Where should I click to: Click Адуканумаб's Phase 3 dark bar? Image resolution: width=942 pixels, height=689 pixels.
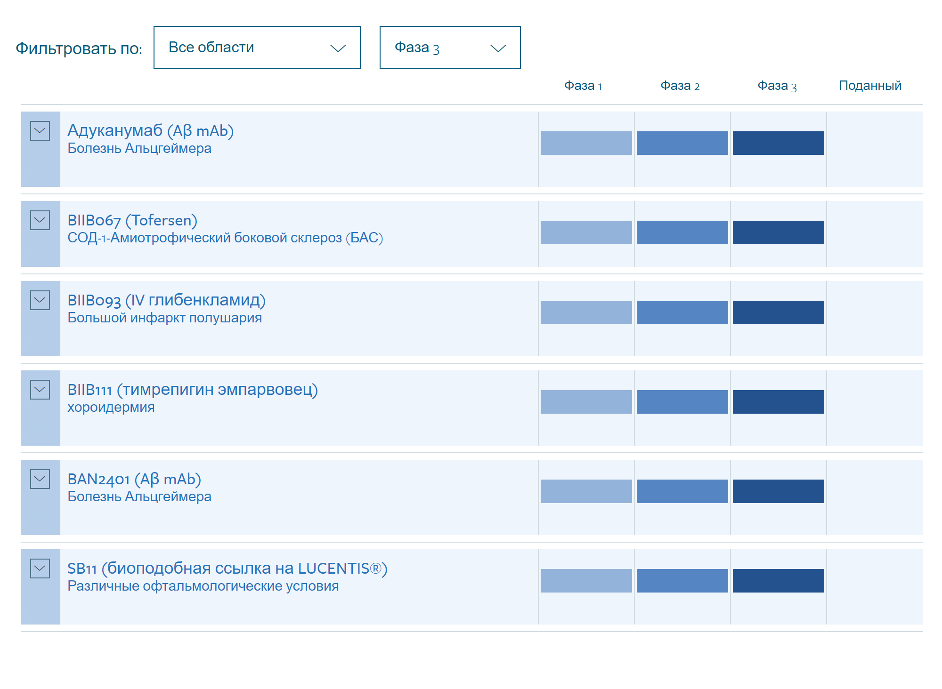coord(779,143)
